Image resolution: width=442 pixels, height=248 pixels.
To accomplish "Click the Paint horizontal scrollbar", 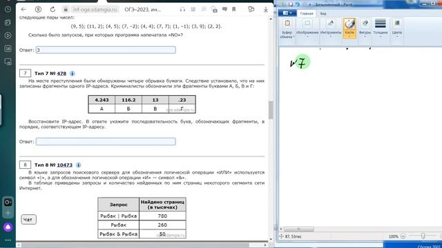I will pos(299,229).
